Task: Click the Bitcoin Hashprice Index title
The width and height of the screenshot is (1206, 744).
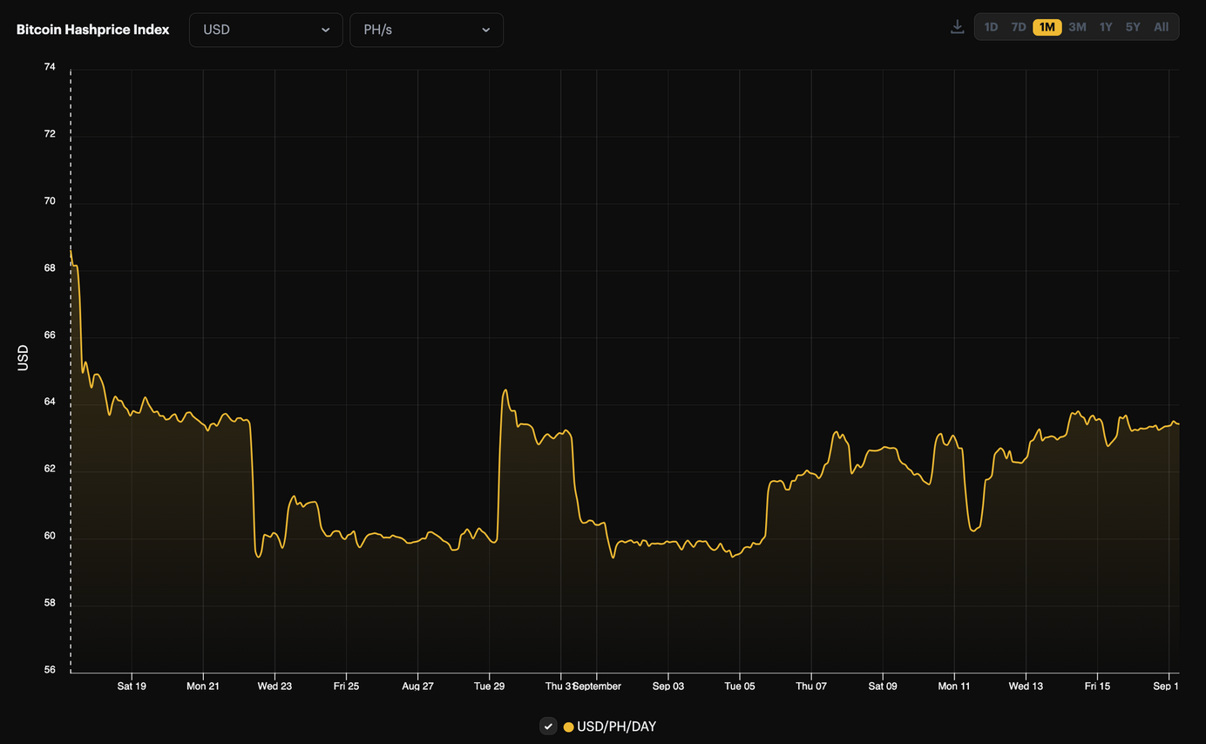Action: pyautogui.click(x=92, y=29)
